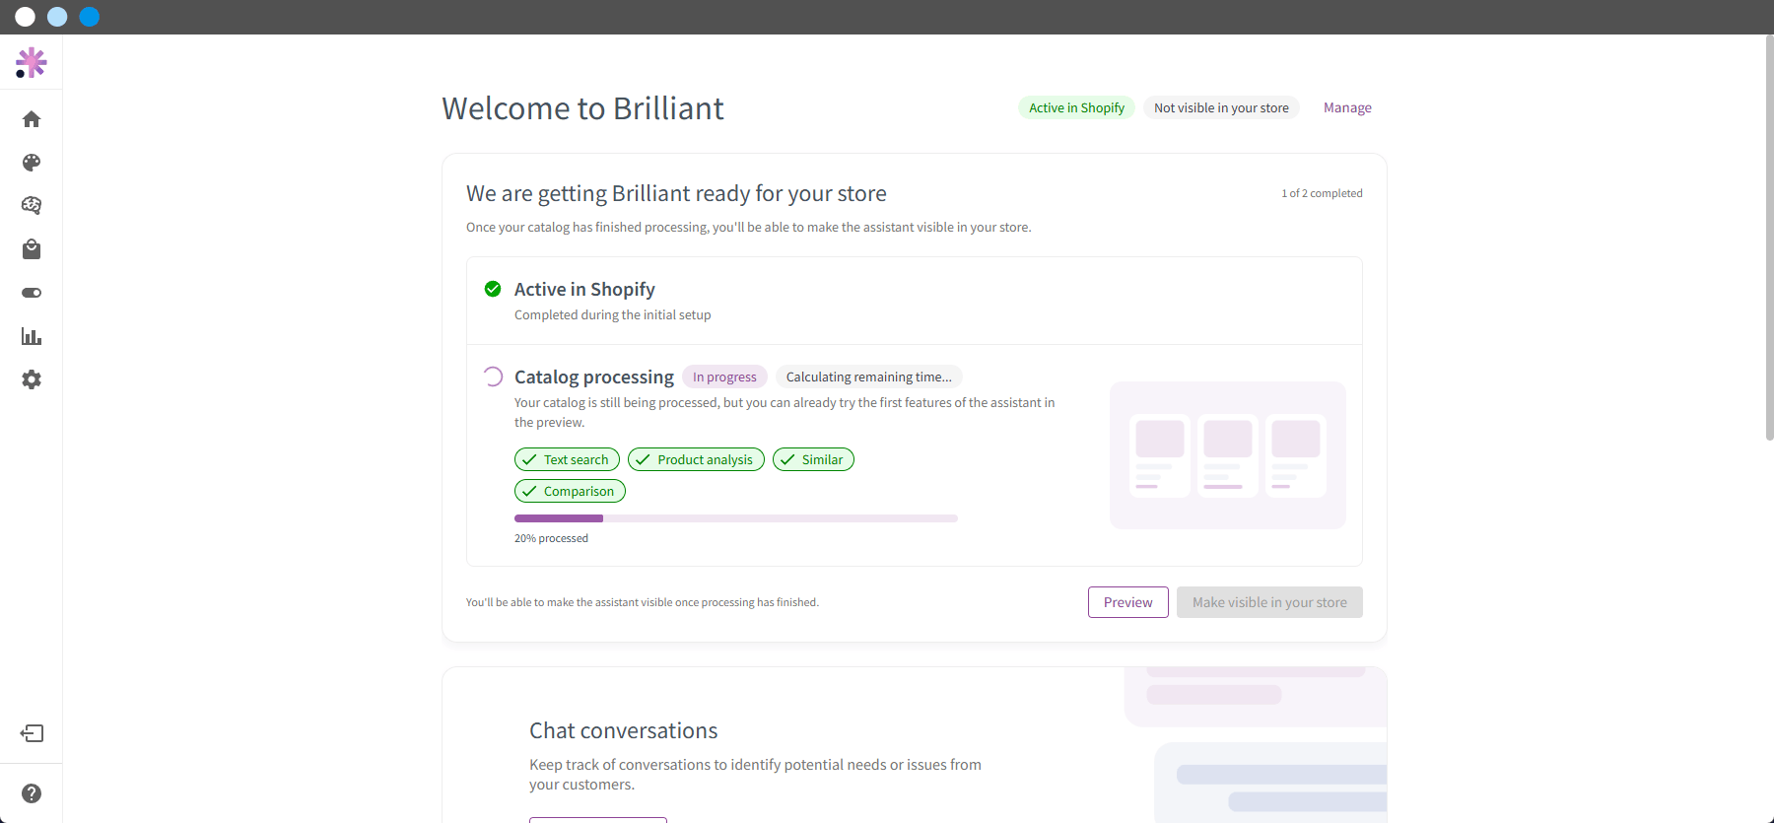Open the gear settings icon
1774x823 pixels.
32,379
